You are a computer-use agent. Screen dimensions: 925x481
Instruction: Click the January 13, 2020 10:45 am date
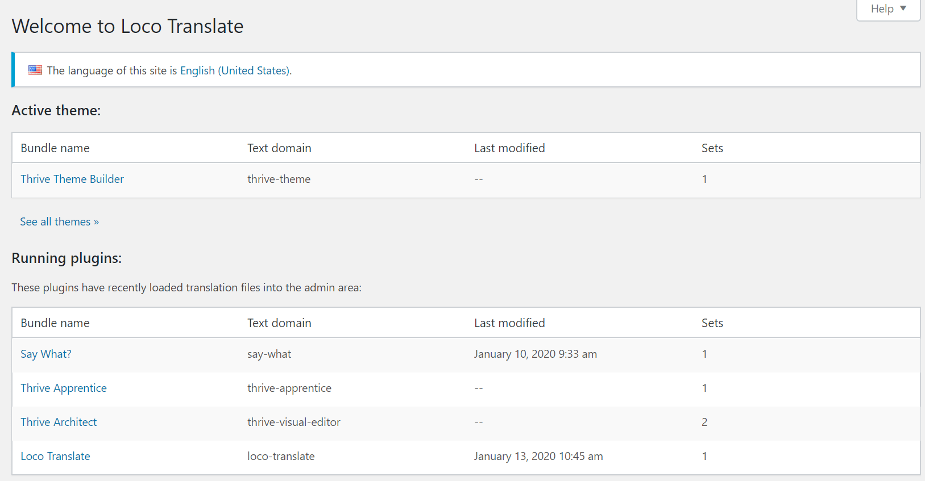538,456
